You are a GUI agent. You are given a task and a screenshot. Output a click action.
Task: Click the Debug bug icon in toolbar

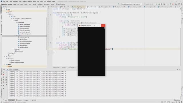[x=159, y=4]
